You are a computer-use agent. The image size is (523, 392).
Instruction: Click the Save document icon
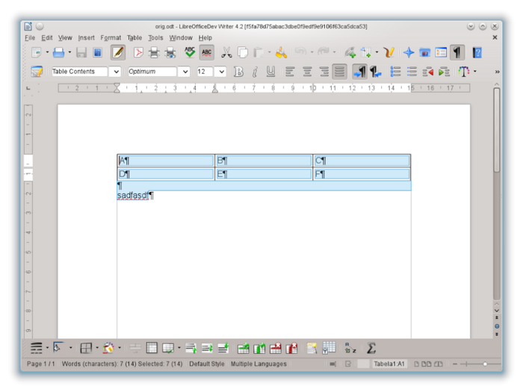point(81,52)
